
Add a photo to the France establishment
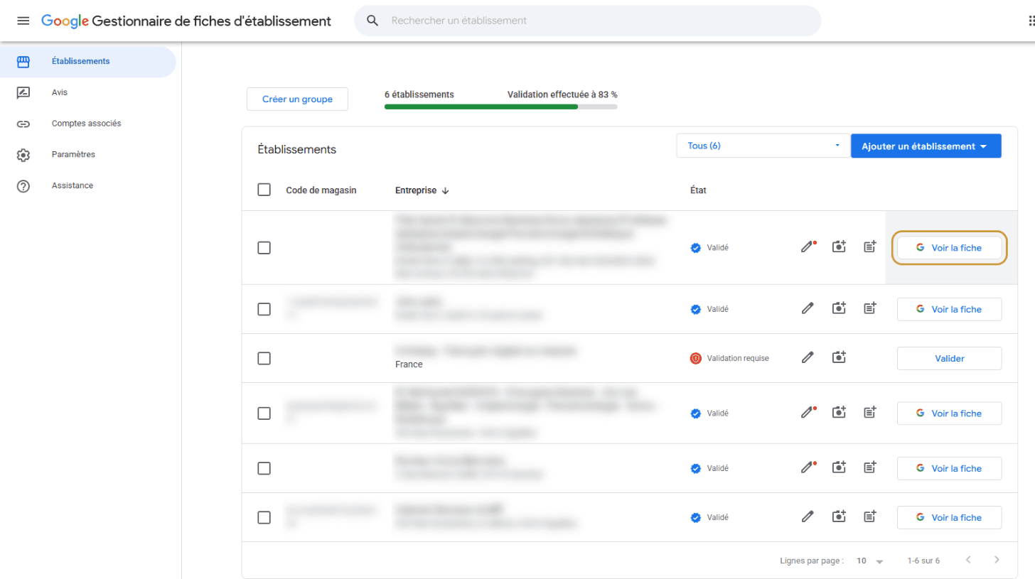coord(839,358)
